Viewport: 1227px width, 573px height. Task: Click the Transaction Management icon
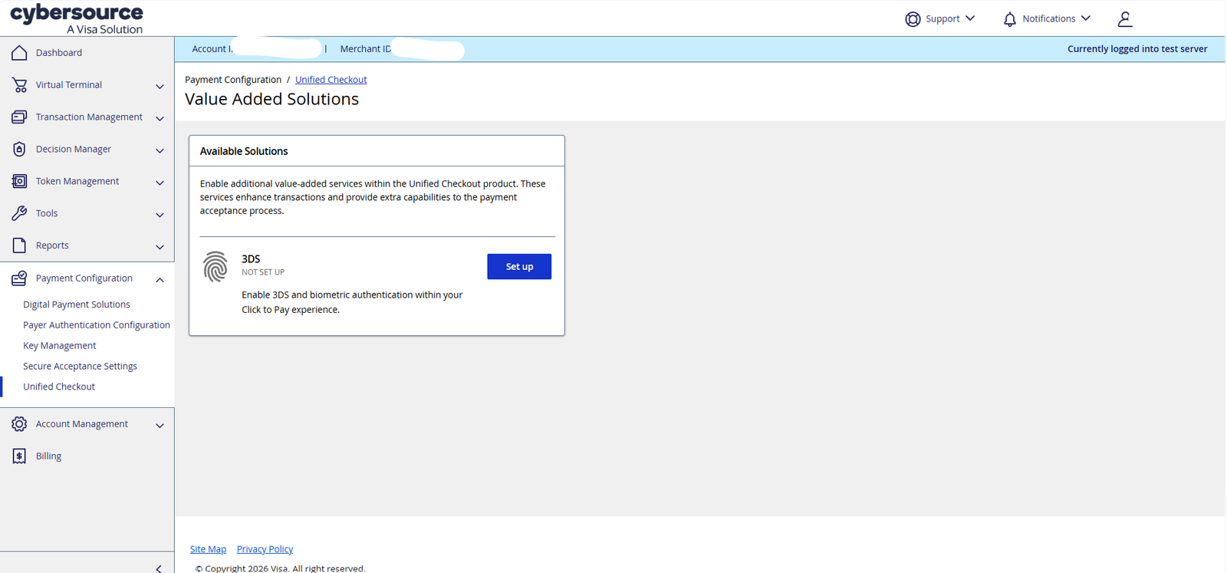coord(19,117)
